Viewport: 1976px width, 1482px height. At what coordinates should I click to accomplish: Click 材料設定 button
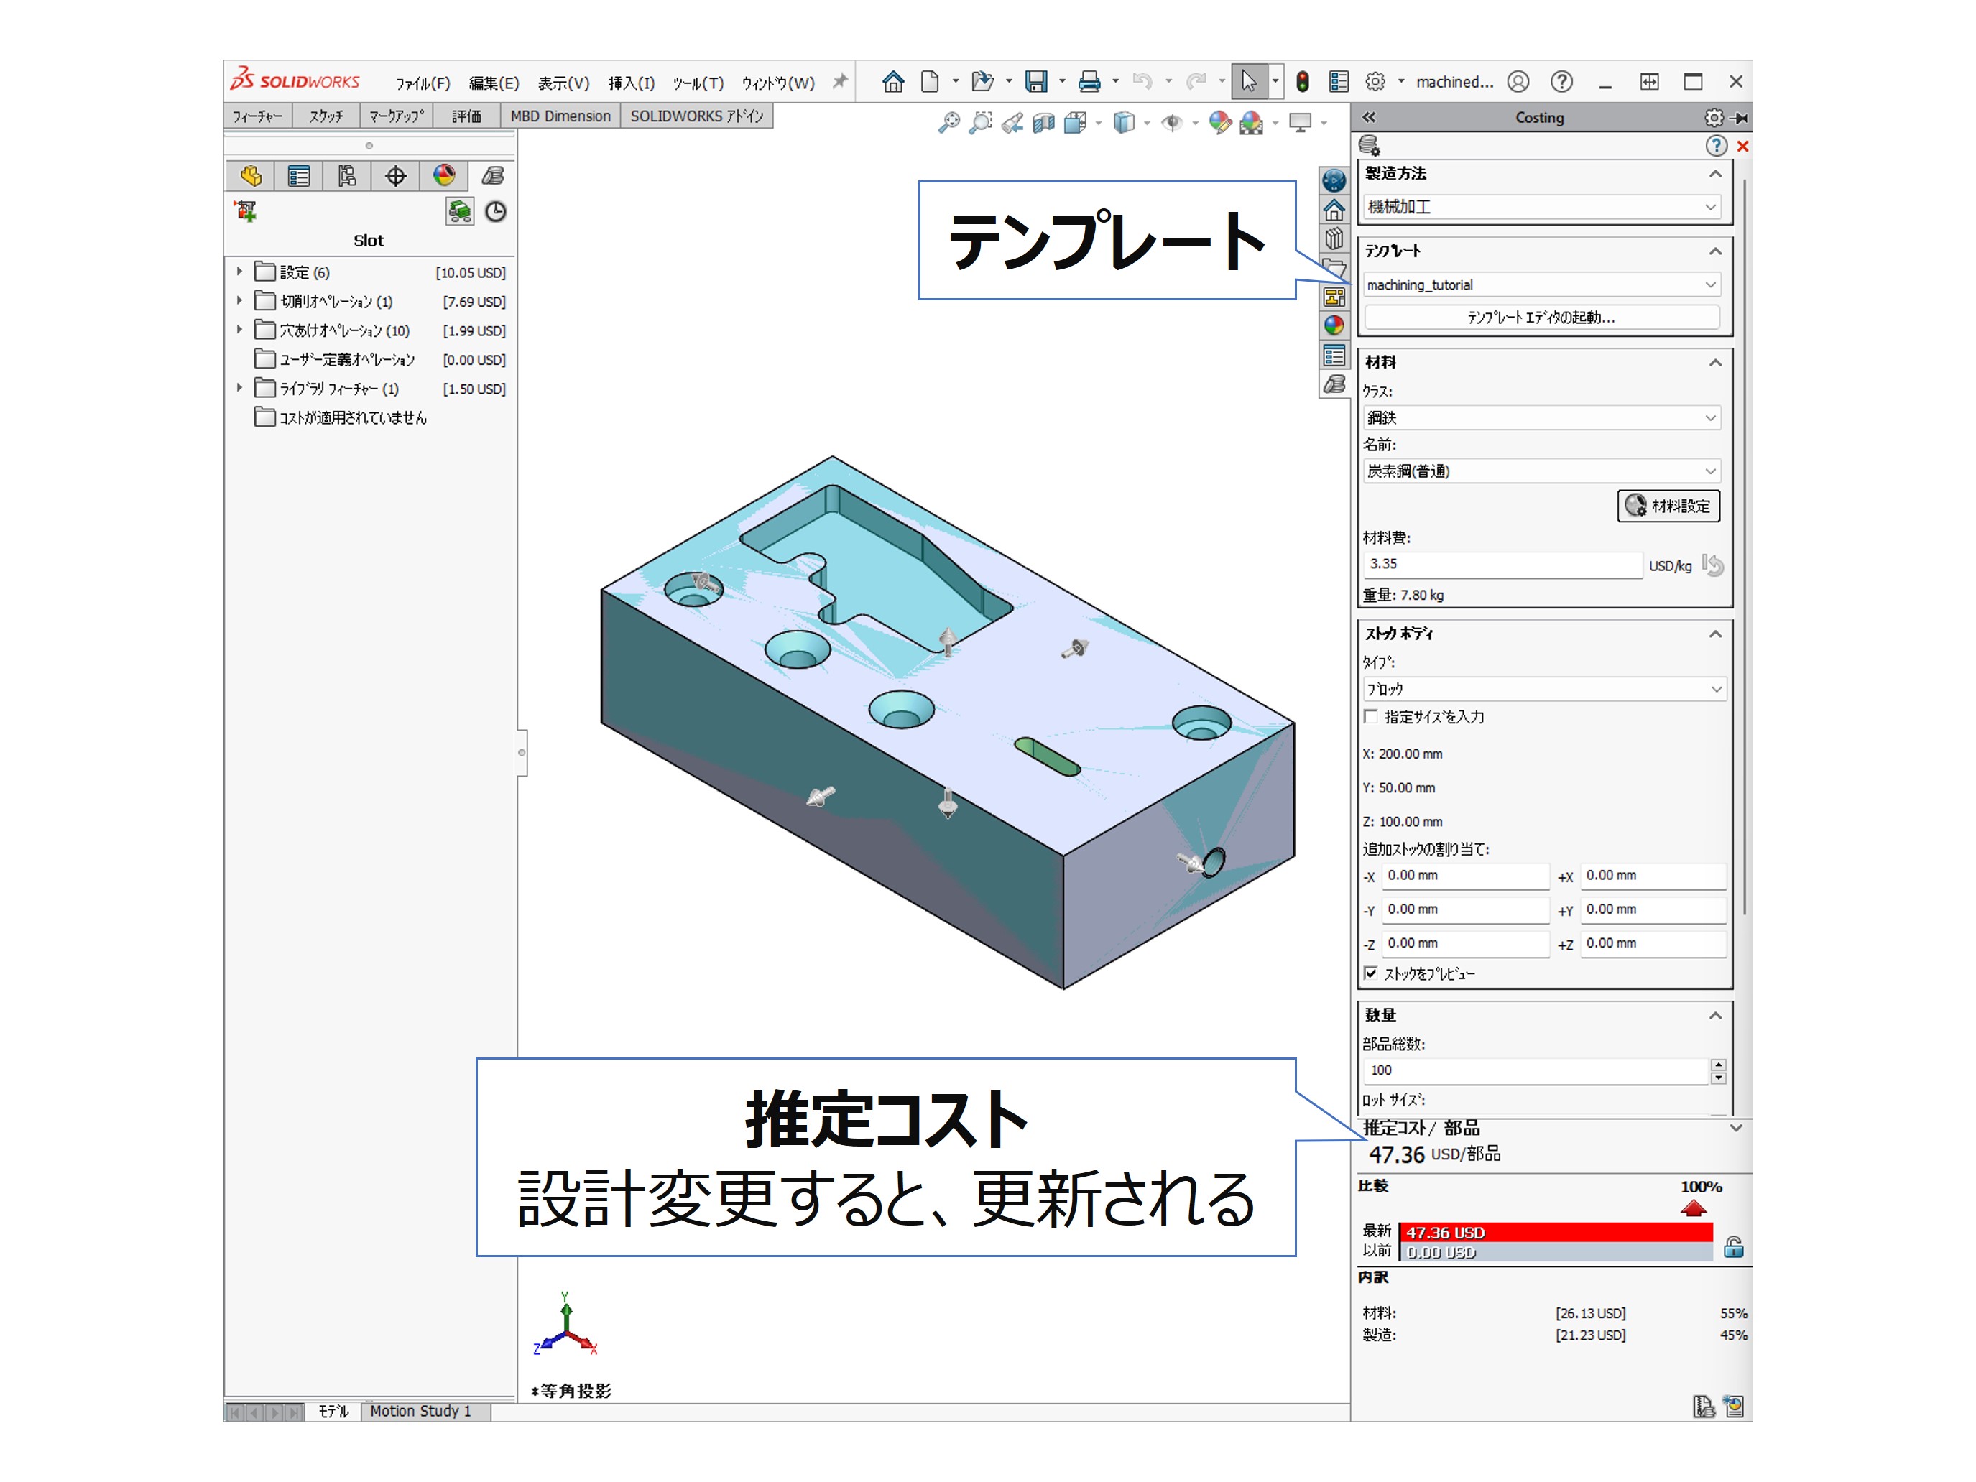1668,506
